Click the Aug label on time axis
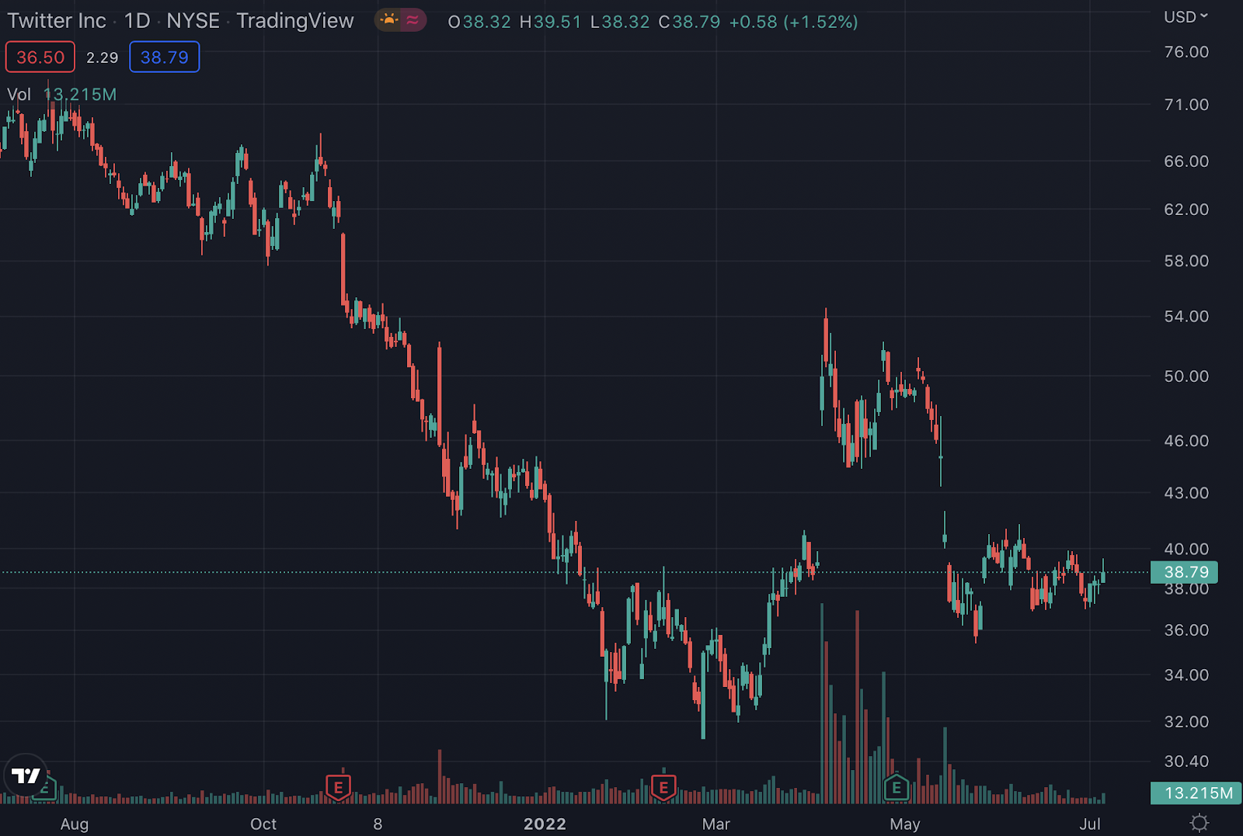Viewport: 1243px width, 836px height. 75,824
